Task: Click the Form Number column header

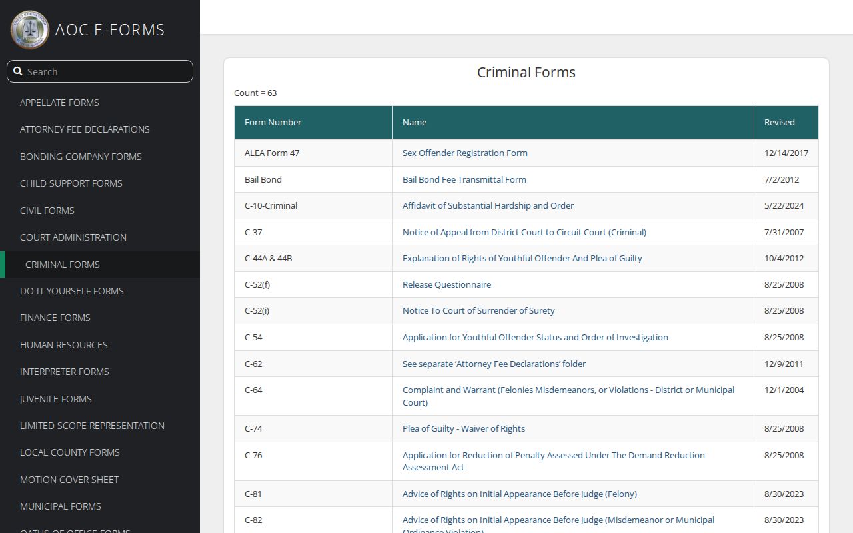Action: 313,123
